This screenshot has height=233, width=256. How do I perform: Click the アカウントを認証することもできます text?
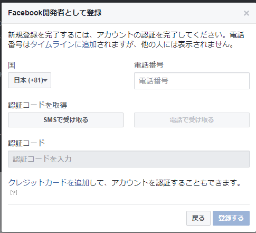click(176, 183)
